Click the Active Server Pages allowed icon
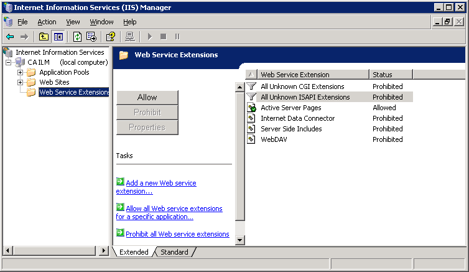The height and width of the screenshot is (272, 469). (x=251, y=108)
